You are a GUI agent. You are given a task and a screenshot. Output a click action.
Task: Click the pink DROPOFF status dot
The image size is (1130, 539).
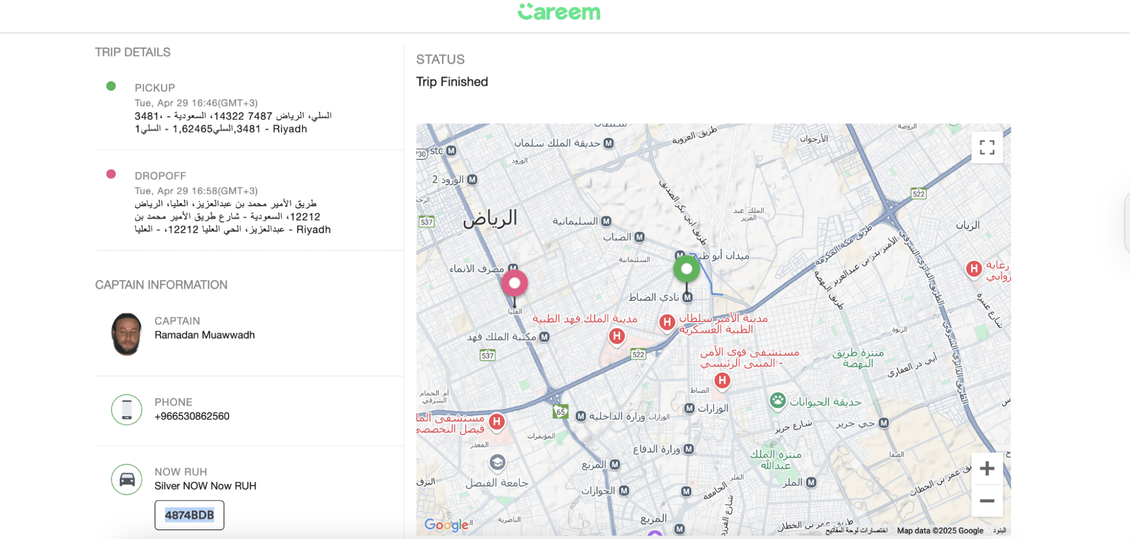[111, 174]
